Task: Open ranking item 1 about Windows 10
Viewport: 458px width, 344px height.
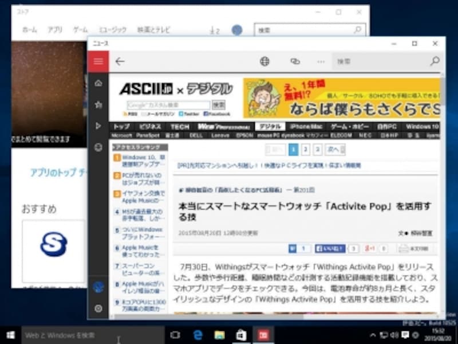Action: pyautogui.click(x=140, y=161)
